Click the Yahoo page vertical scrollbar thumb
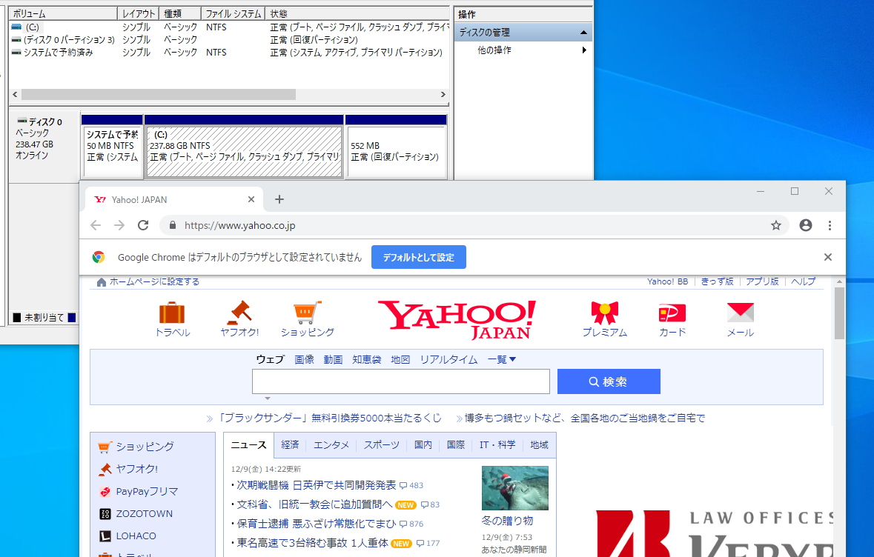The height and width of the screenshot is (557, 874). point(839,313)
